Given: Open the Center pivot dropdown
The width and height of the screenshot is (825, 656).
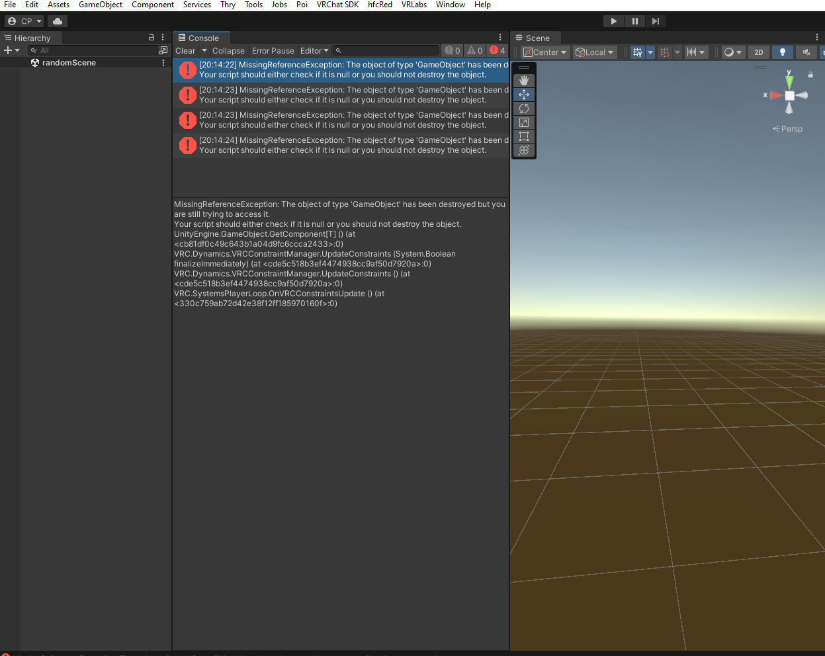Looking at the screenshot, I should pyautogui.click(x=545, y=52).
